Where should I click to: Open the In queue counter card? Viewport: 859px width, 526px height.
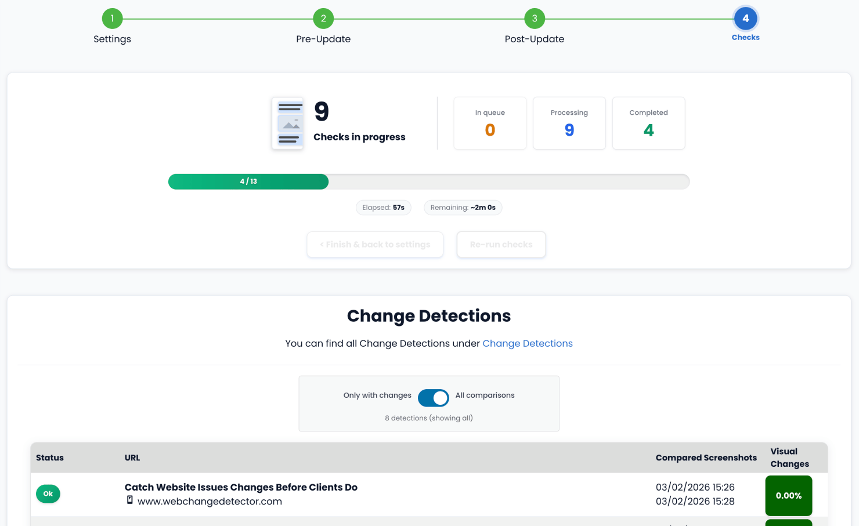(x=490, y=123)
